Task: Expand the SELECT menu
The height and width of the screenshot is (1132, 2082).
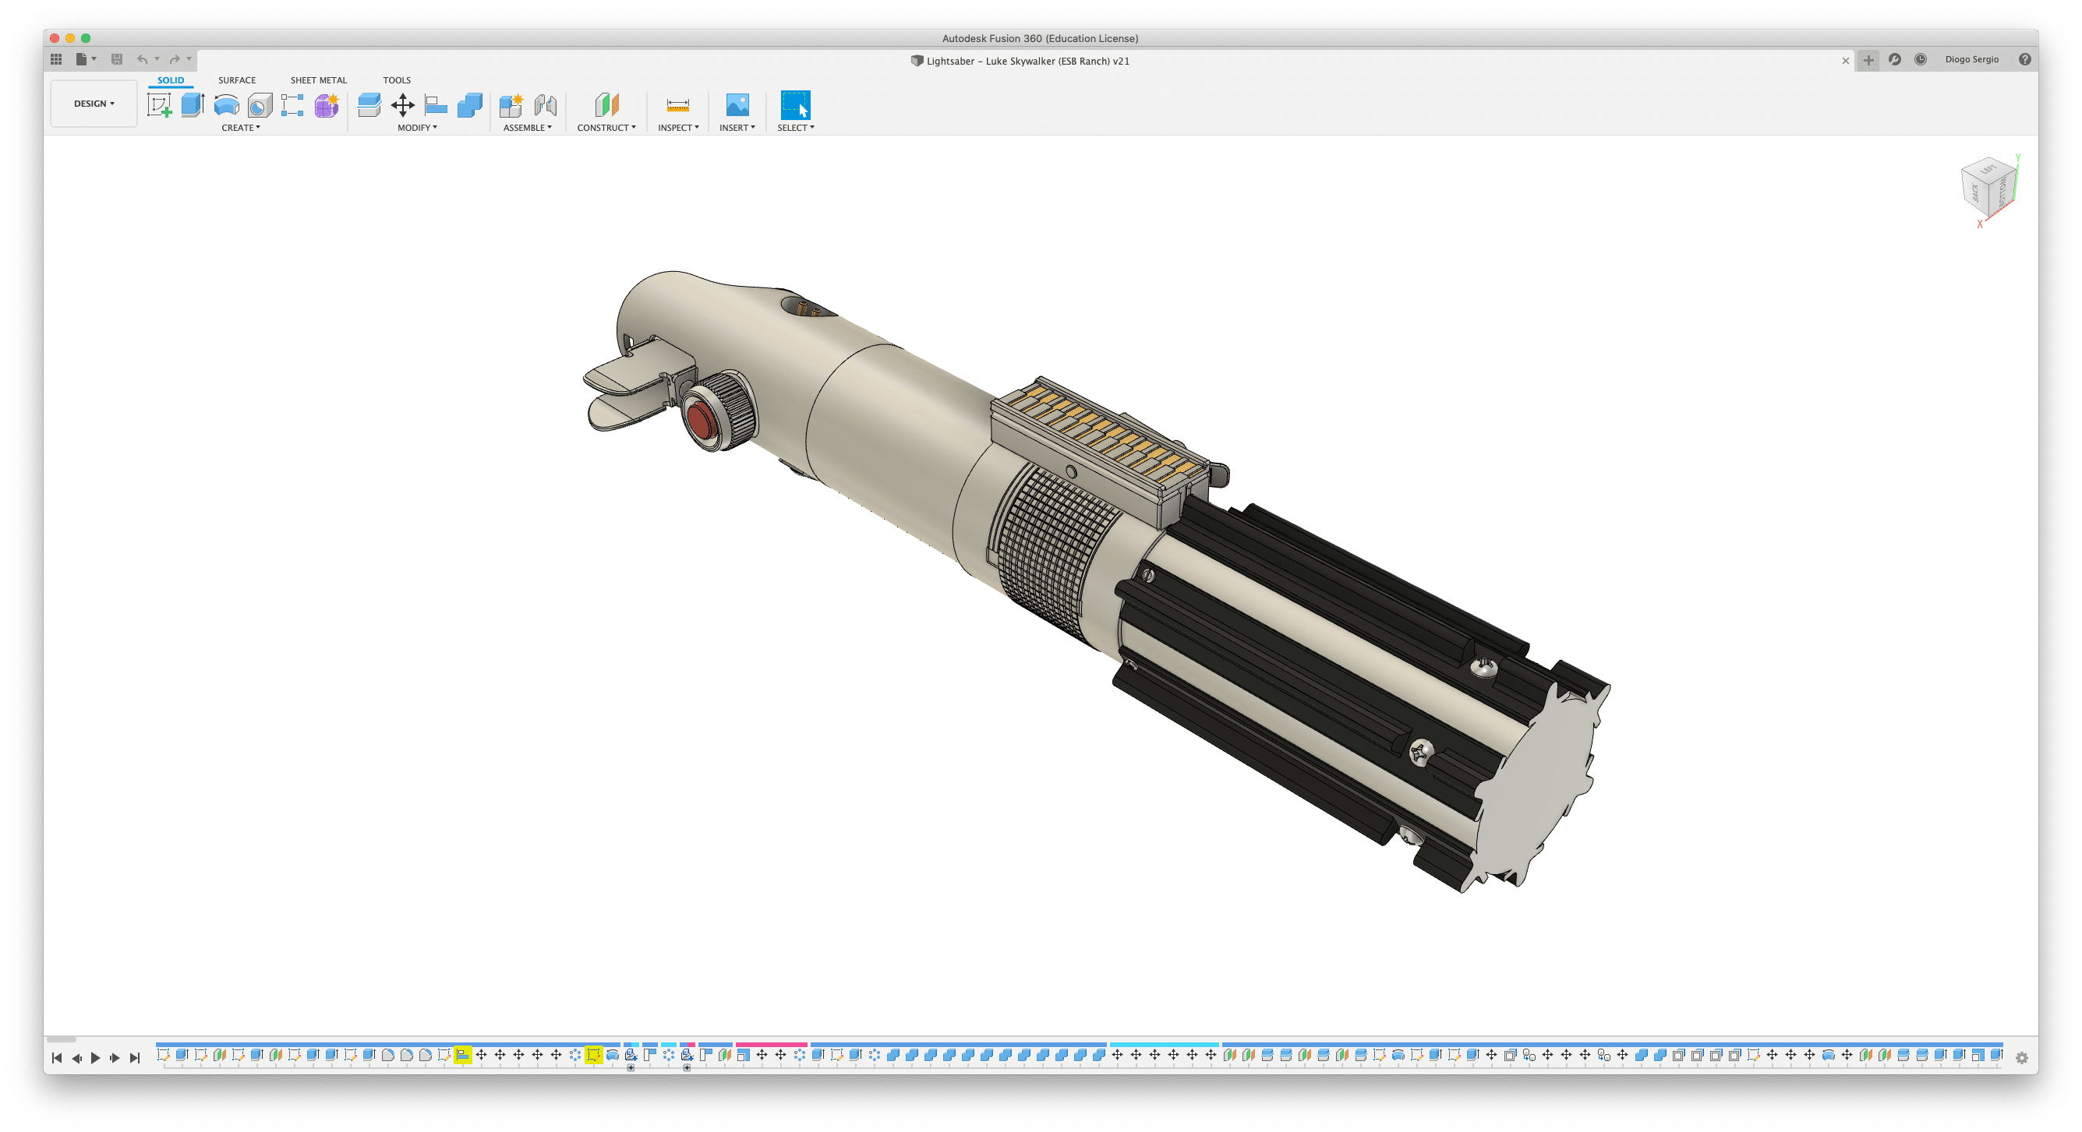Action: tap(795, 128)
